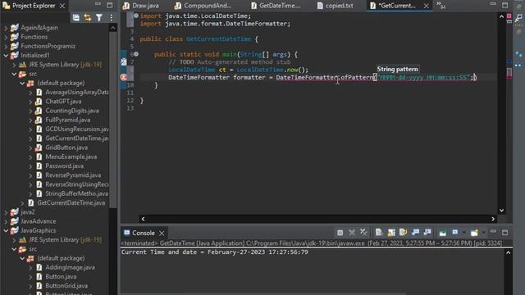Expand FunctionsProgramiz project
525x295 pixels.
point(6,47)
